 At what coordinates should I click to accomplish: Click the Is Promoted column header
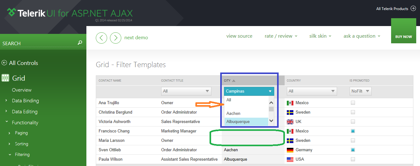click(x=360, y=81)
